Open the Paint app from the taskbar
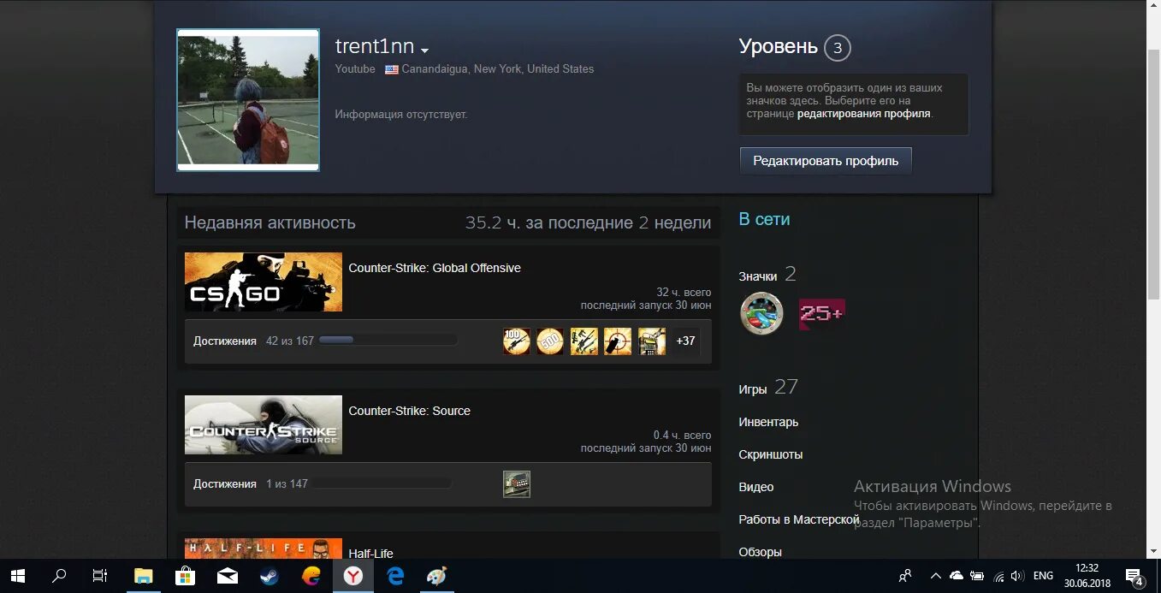The image size is (1161, 593). 437,576
